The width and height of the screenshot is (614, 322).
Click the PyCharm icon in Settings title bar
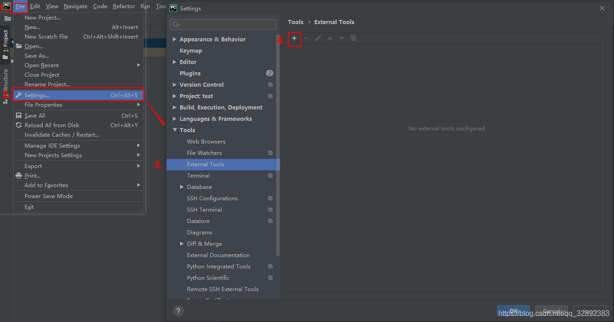[x=173, y=8]
